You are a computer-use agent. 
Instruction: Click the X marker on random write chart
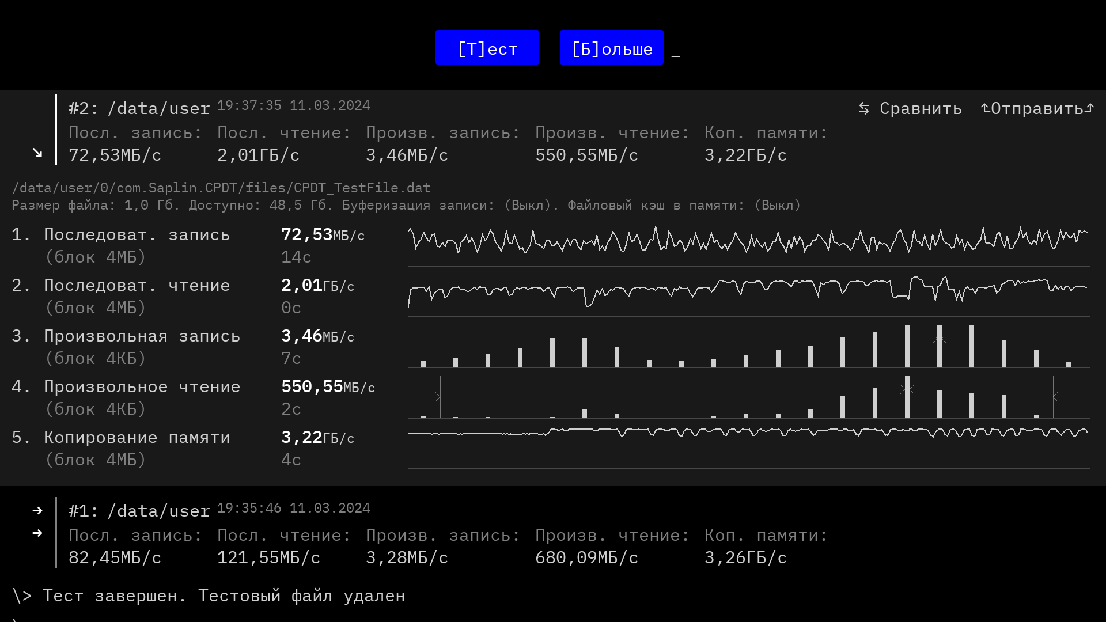(x=939, y=338)
